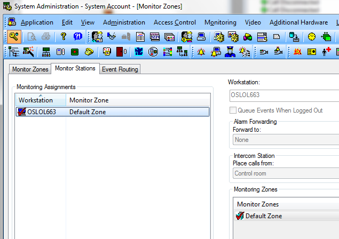Sort by the Workstation column header
Viewport: 339px width, 239px height.
point(41,100)
